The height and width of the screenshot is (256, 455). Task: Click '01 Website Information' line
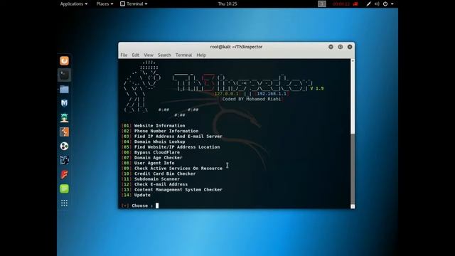tap(154, 126)
